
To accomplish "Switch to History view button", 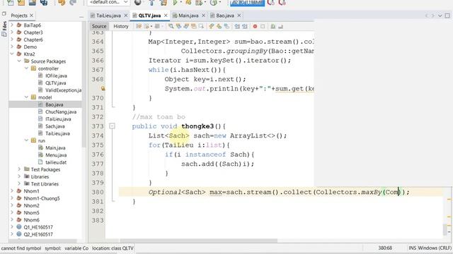I will point(121,26).
